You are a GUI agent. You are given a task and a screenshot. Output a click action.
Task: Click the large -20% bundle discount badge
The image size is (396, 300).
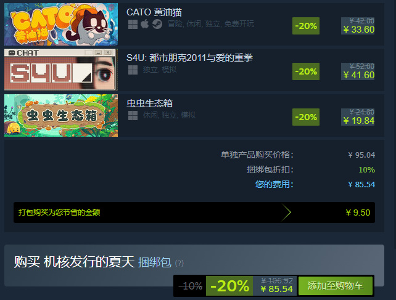(229, 286)
